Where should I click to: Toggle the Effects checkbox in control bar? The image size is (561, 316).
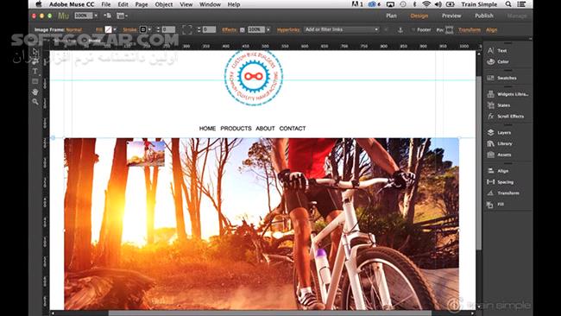243,30
